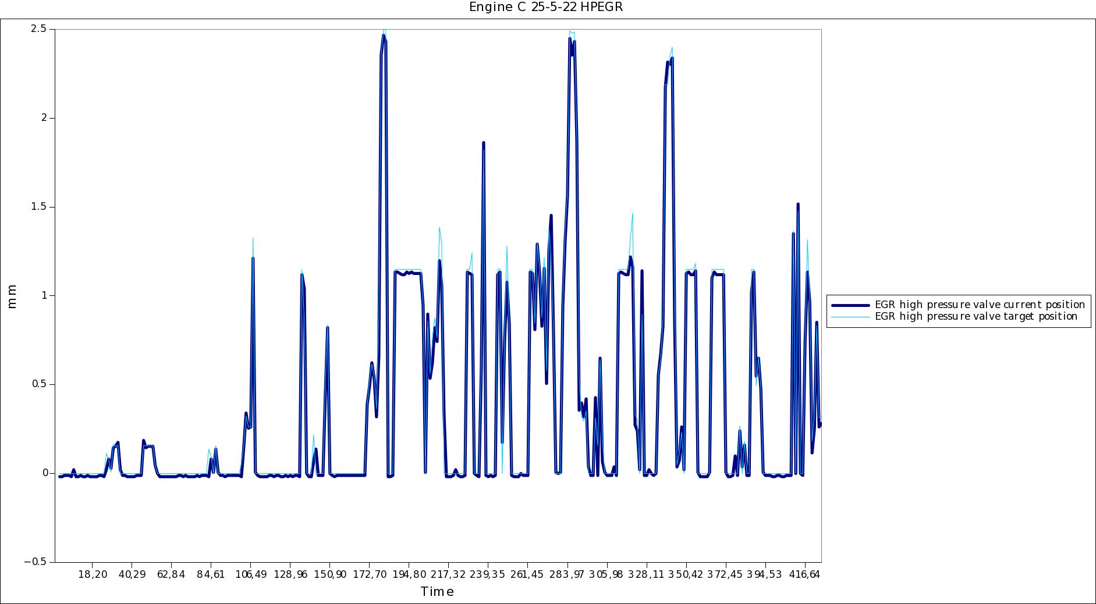This screenshot has height=604, width=1096.
Task: Click the y-axis tick value 0
Action: [x=45, y=473]
